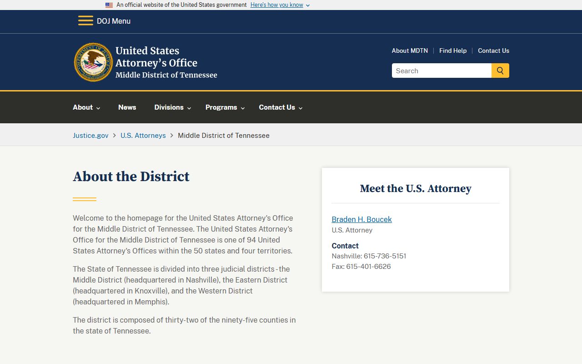This screenshot has height=364, width=582.
Task: Open Braden H. Boucek profile link
Action: coord(361,219)
